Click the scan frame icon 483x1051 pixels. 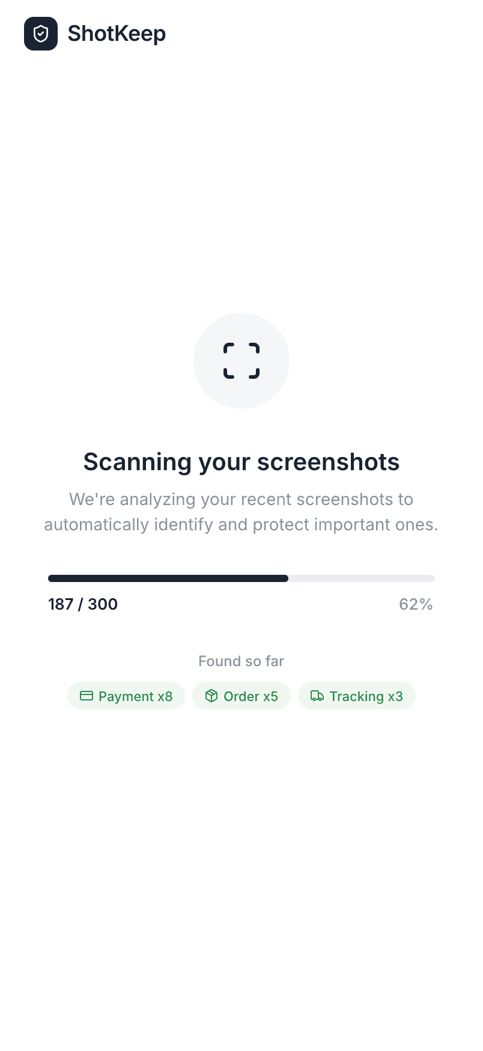tap(241, 361)
